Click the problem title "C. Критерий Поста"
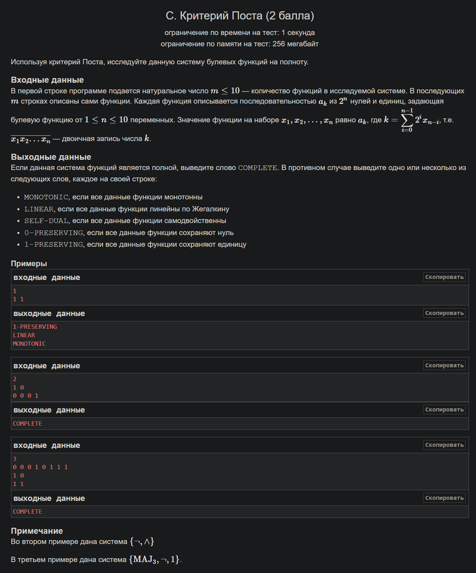 (x=240, y=16)
